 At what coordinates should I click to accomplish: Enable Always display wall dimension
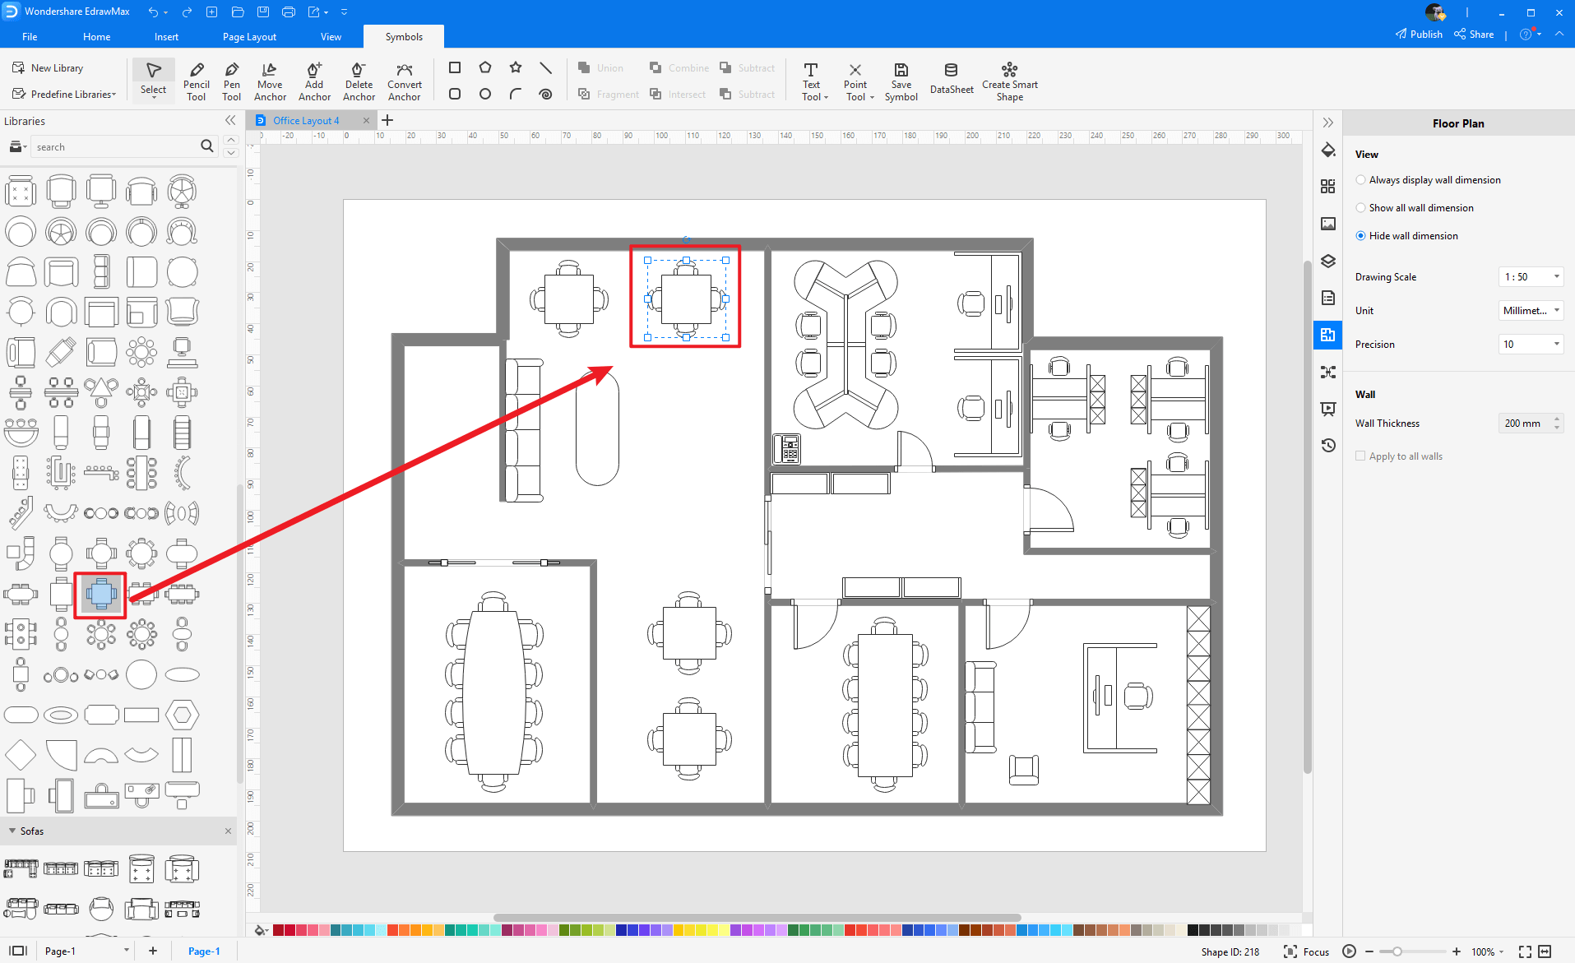(1361, 180)
